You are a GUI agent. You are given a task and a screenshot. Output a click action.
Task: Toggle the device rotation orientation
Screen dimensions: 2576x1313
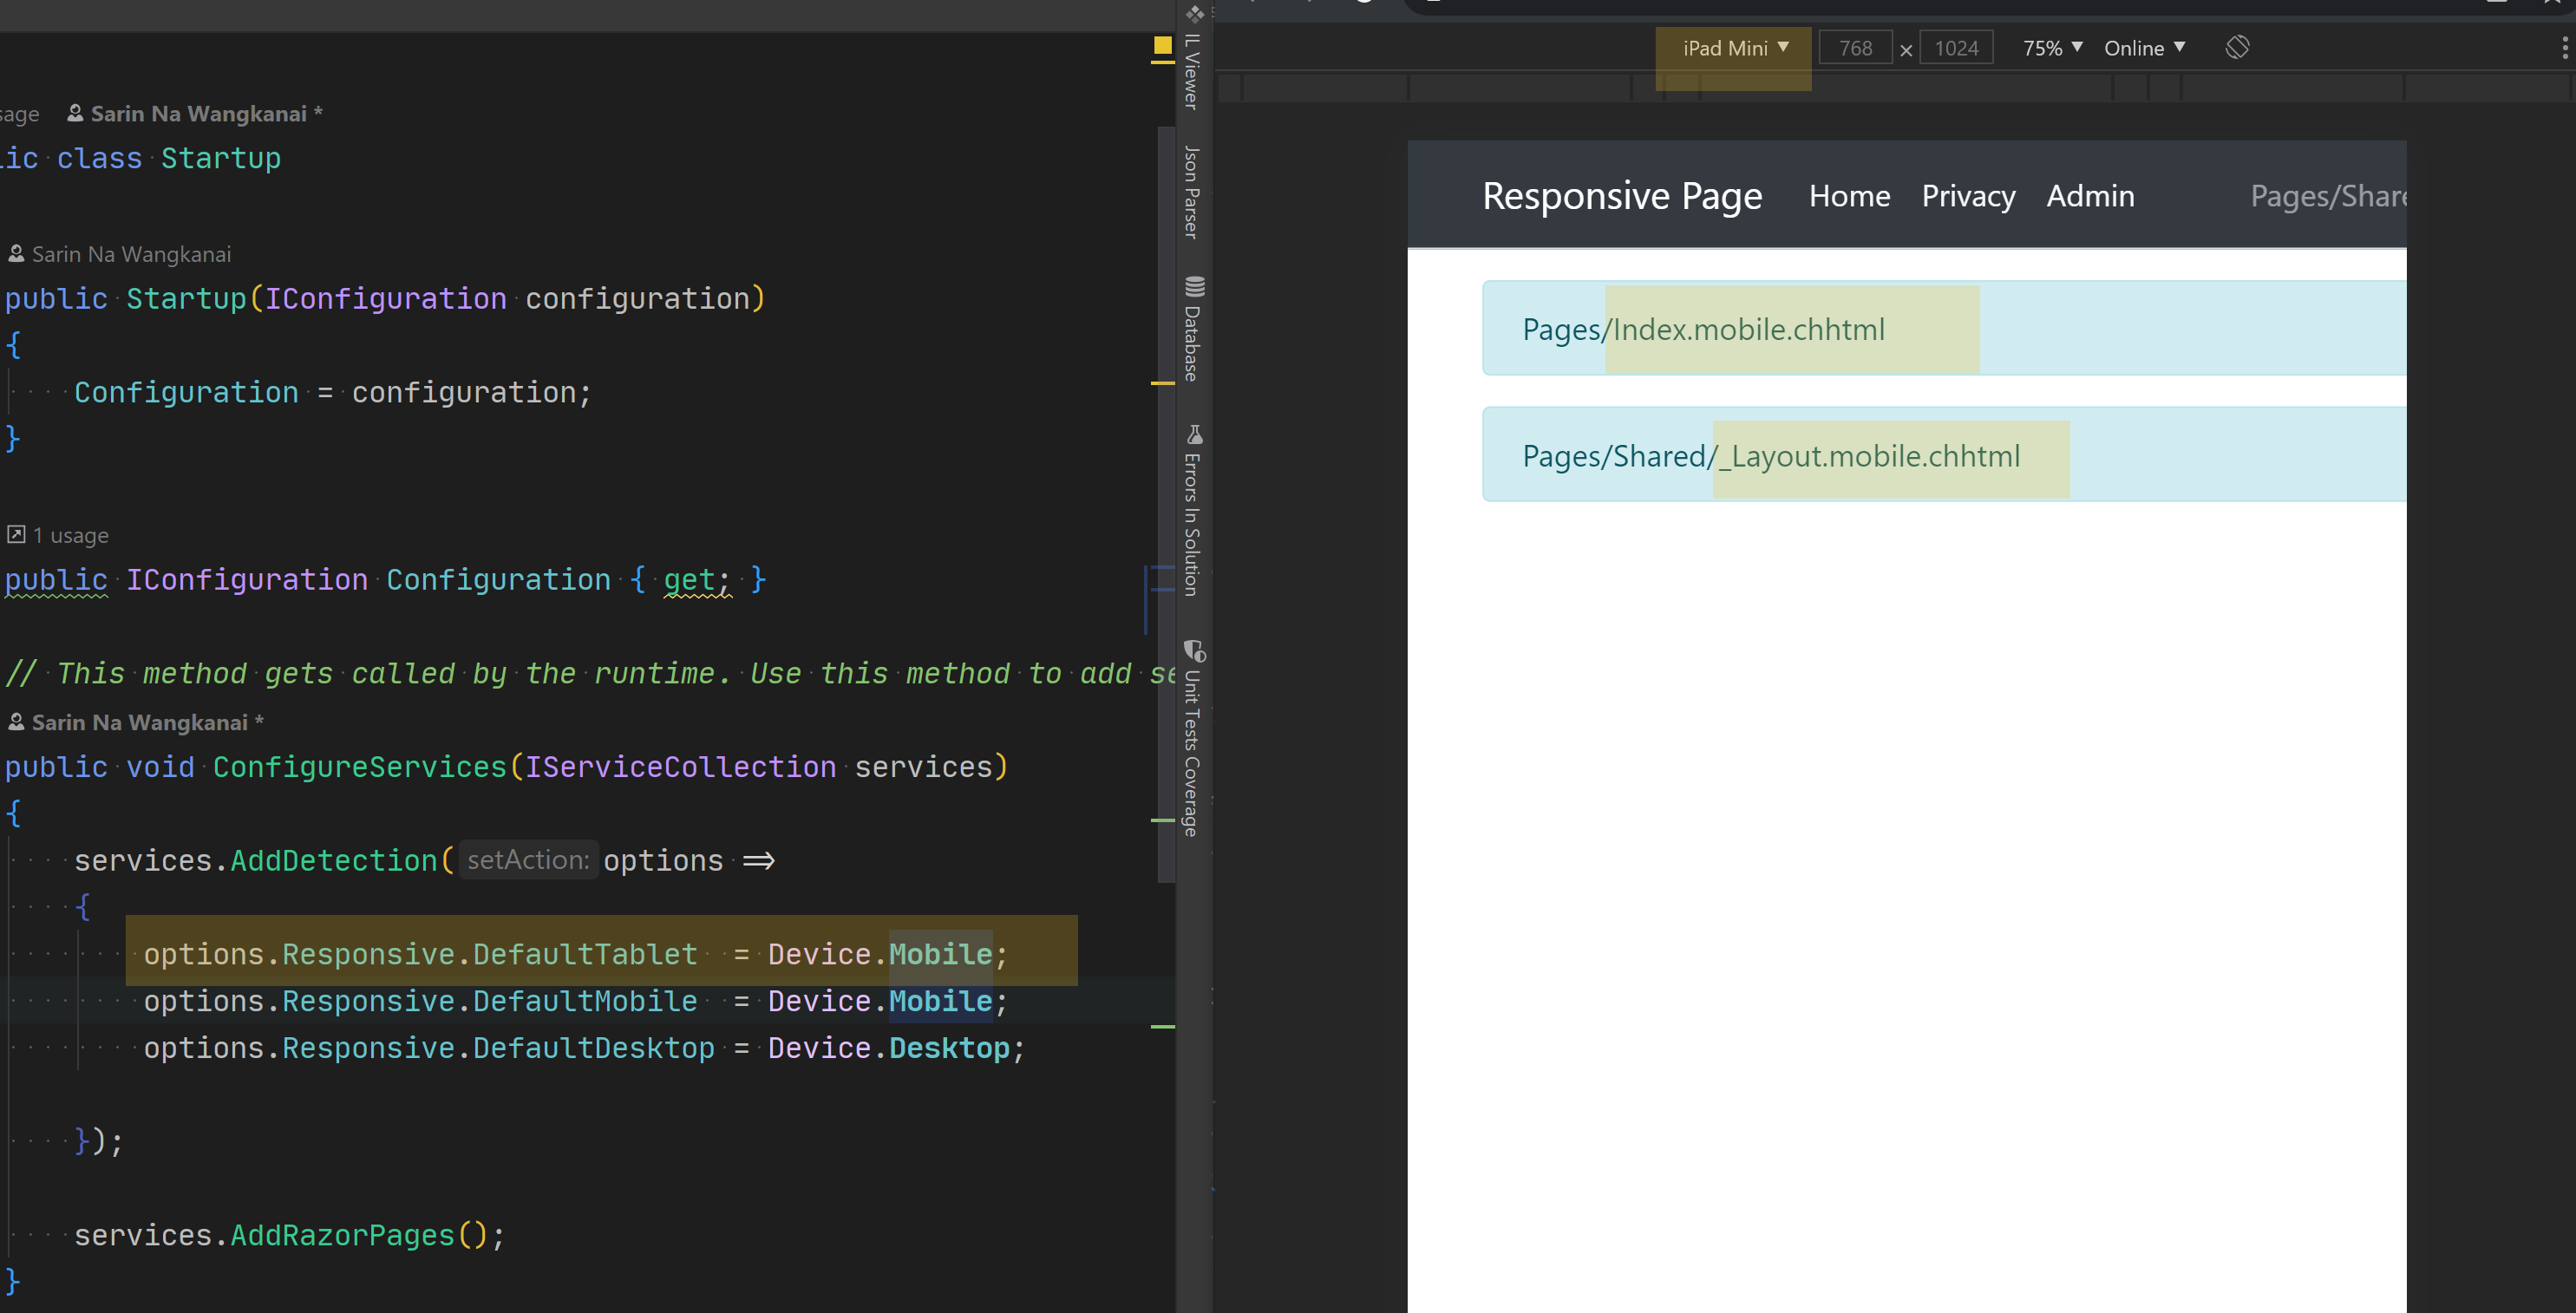[x=2238, y=47]
